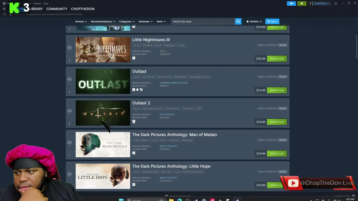Screen dimensions: 358x201
Task: Click the drag handle for Little Nightmares III
Action: (x=69, y=47)
